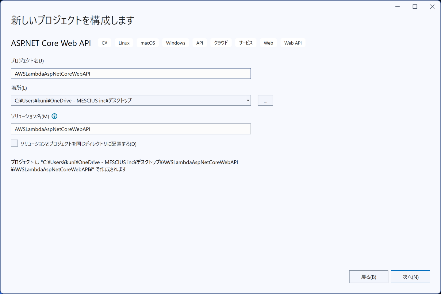Viewport: 441px width, 294px height.
Task: Focus the solution name input field
Action: [131, 129]
